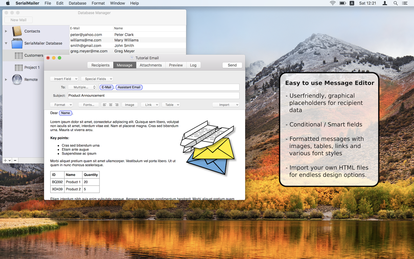This screenshot has height=259, width=414.
Task: Open Spotlight search from the menu bar
Action: pyautogui.click(x=396, y=3)
